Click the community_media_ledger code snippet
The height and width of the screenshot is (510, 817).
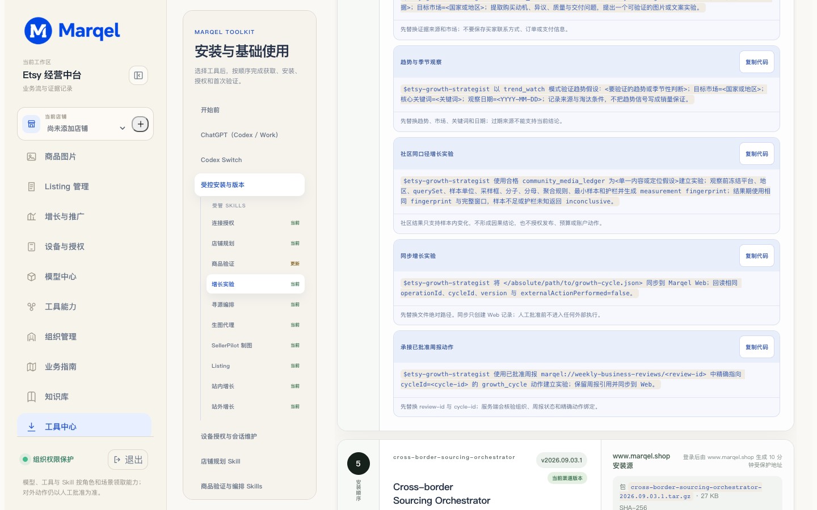[x=586, y=191]
